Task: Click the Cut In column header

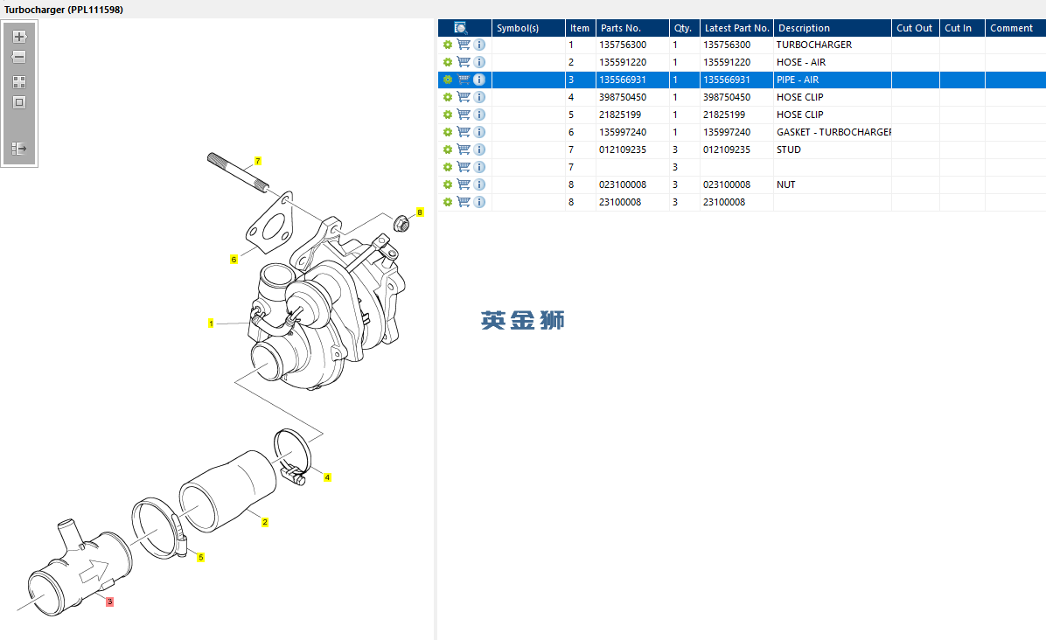Action: point(962,28)
